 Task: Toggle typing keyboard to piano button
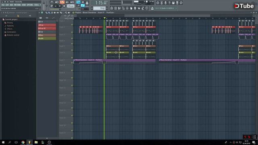(78, 2)
